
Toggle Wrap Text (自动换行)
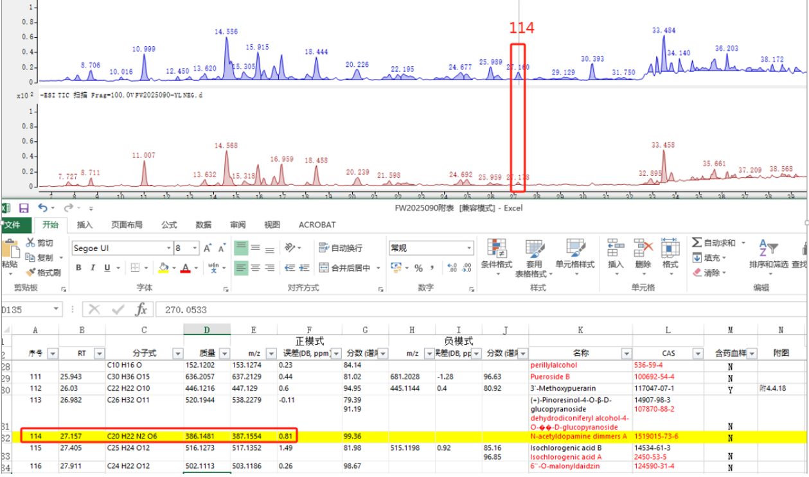340,248
